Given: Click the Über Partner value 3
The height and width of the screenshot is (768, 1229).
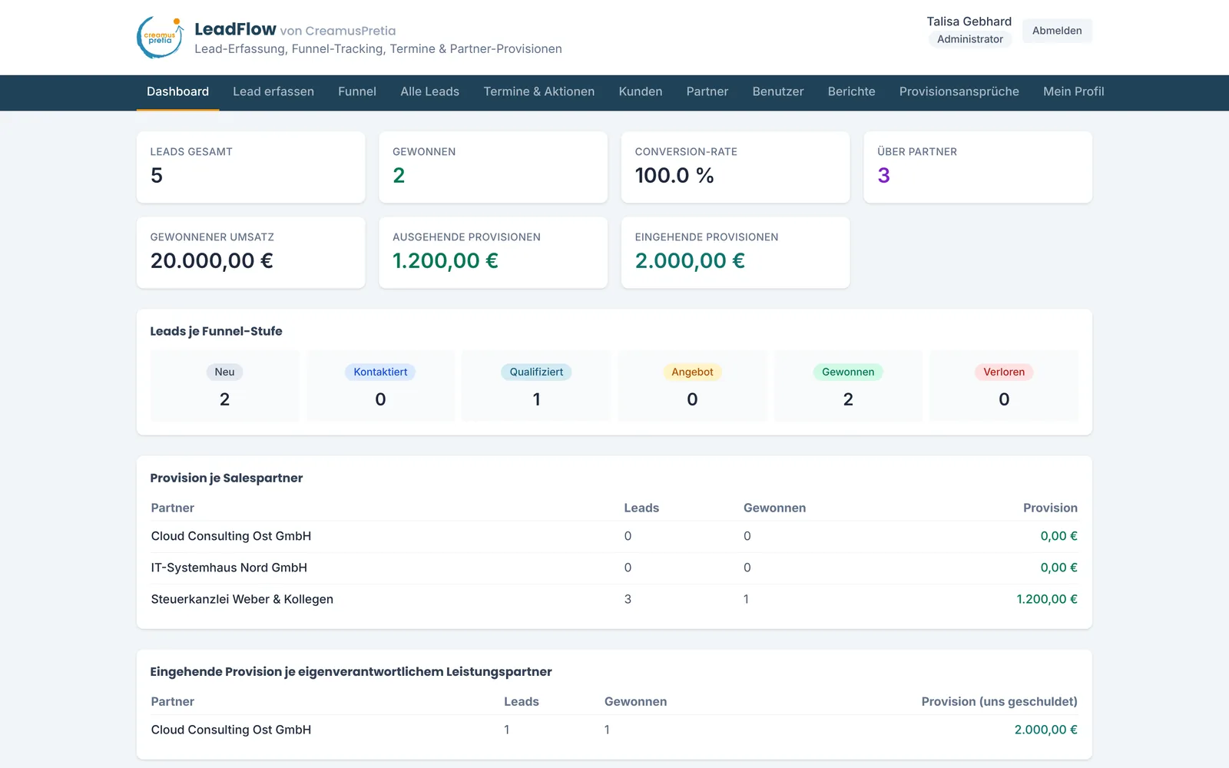Looking at the screenshot, I should coord(883,176).
